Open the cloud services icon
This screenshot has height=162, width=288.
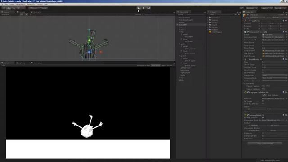tap(242, 8)
